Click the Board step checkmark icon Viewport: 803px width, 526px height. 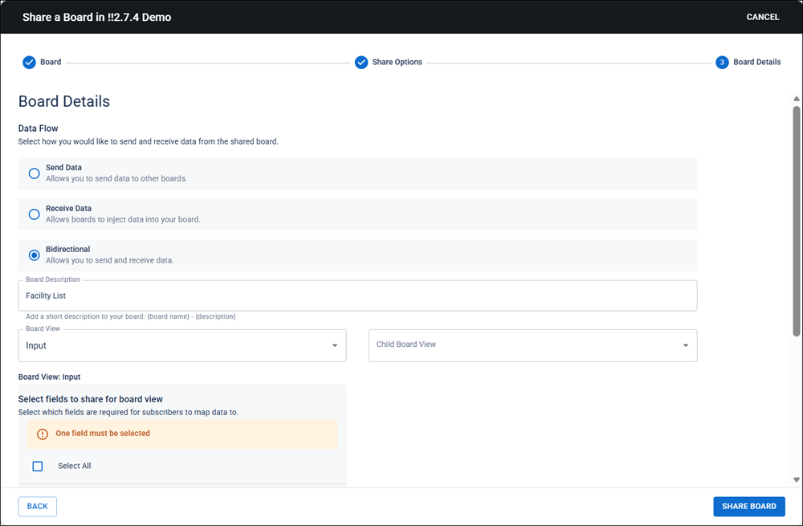click(x=29, y=62)
